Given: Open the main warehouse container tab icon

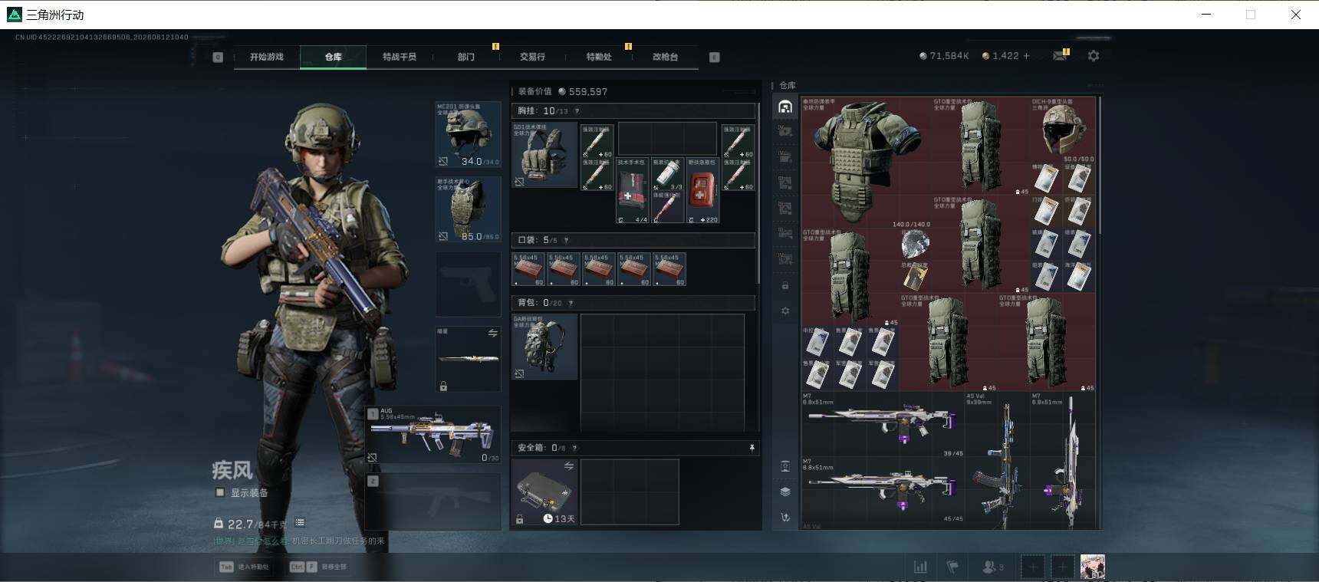Looking at the screenshot, I should click(x=785, y=107).
